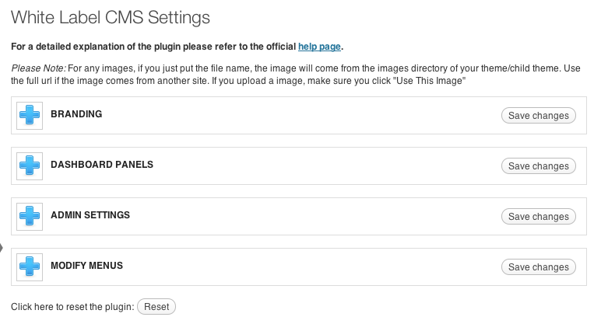Image resolution: width=594 pixels, height=324 pixels.
Task: Click the White Label CMS Settings heading
Action: (111, 16)
